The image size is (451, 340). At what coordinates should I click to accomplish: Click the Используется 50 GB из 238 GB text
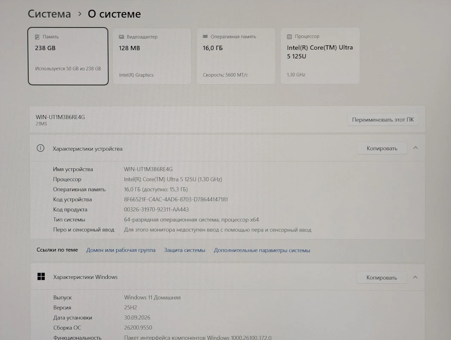pyautogui.click(x=68, y=68)
